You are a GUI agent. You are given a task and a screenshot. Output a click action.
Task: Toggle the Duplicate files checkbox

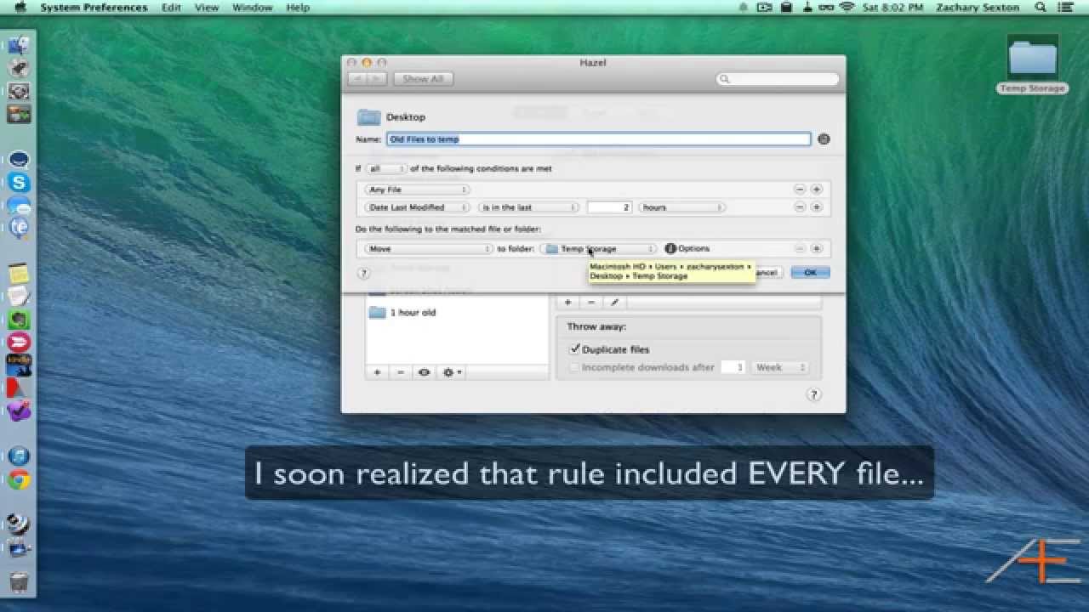click(575, 349)
